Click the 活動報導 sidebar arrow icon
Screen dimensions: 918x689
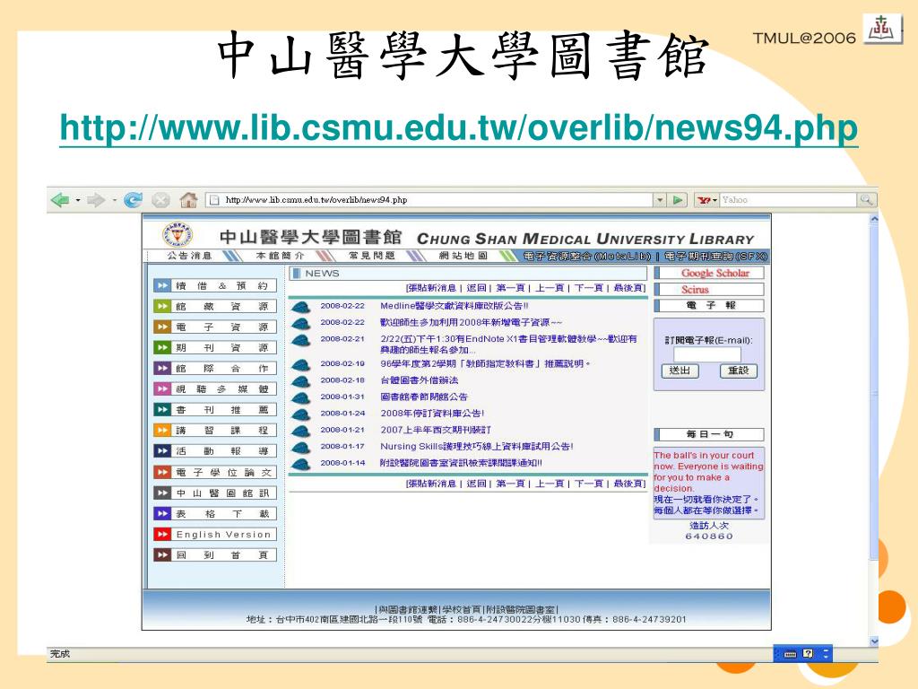click(x=162, y=451)
